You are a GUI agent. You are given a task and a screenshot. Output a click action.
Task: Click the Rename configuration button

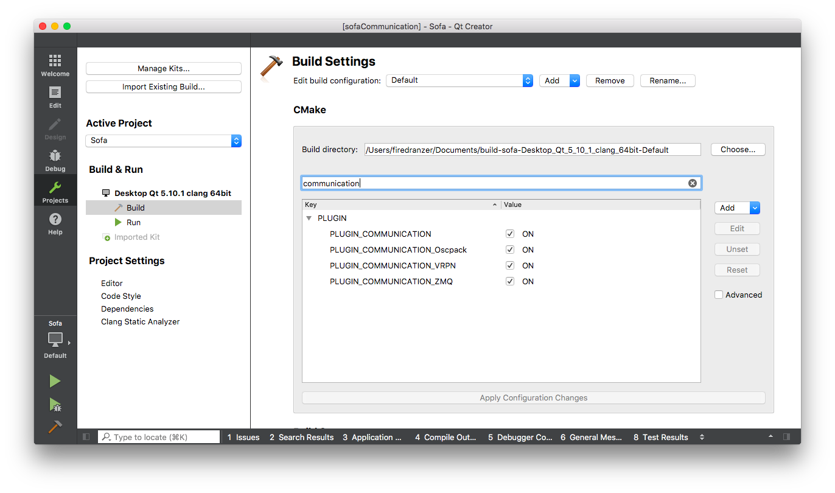668,80
